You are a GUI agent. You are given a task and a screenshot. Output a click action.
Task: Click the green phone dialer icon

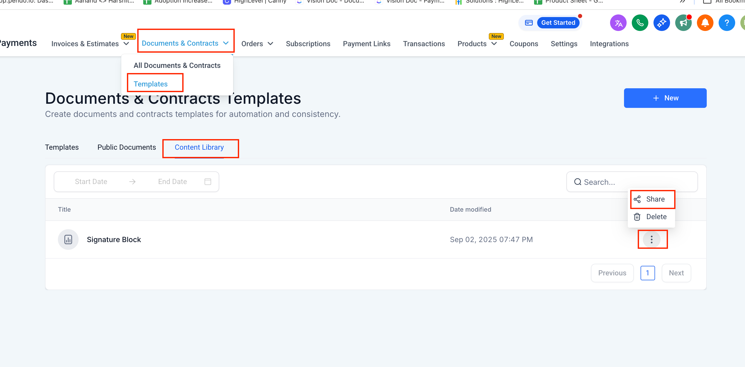pyautogui.click(x=640, y=23)
